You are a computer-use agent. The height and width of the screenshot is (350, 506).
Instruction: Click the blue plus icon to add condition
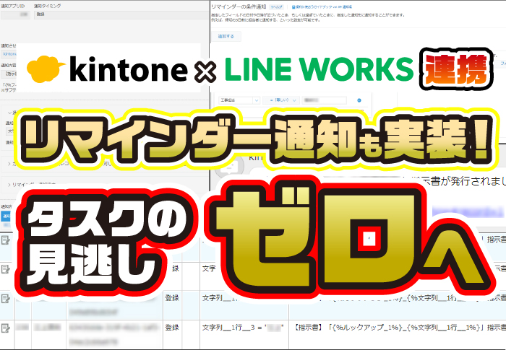click(x=359, y=100)
